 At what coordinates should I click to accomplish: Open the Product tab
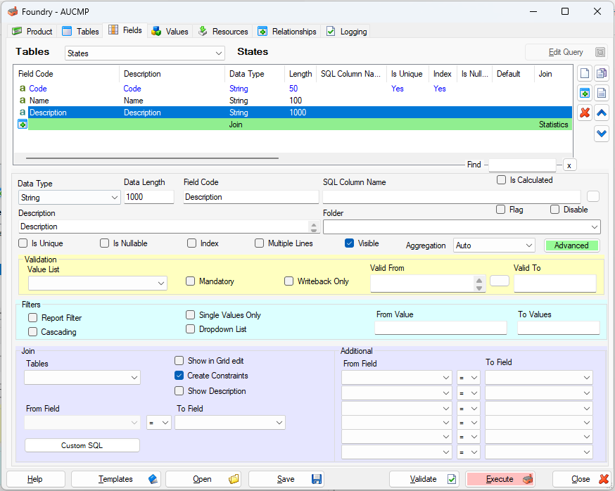tap(33, 32)
